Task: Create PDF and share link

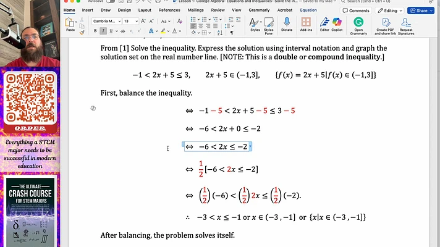Action: pos(385,26)
